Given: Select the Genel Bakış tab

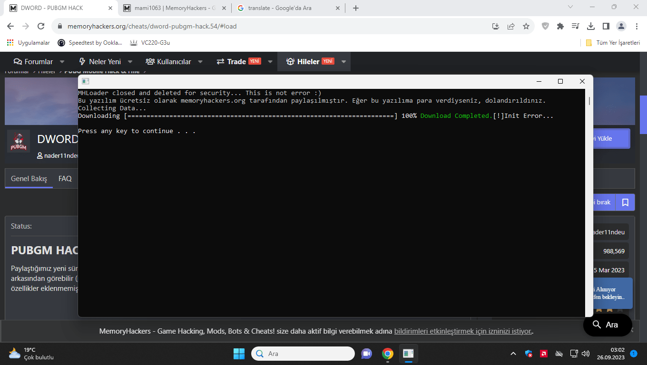Looking at the screenshot, I should point(29,179).
